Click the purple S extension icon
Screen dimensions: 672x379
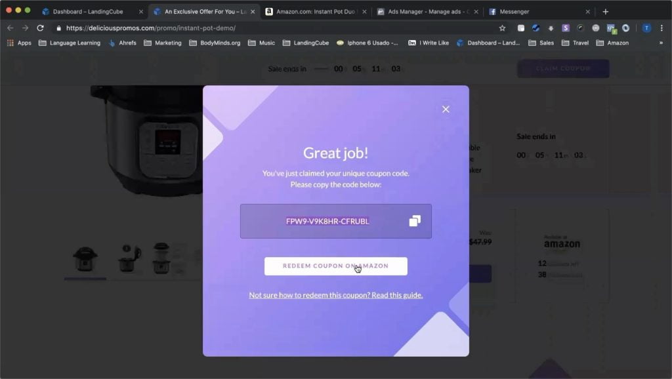click(x=566, y=28)
